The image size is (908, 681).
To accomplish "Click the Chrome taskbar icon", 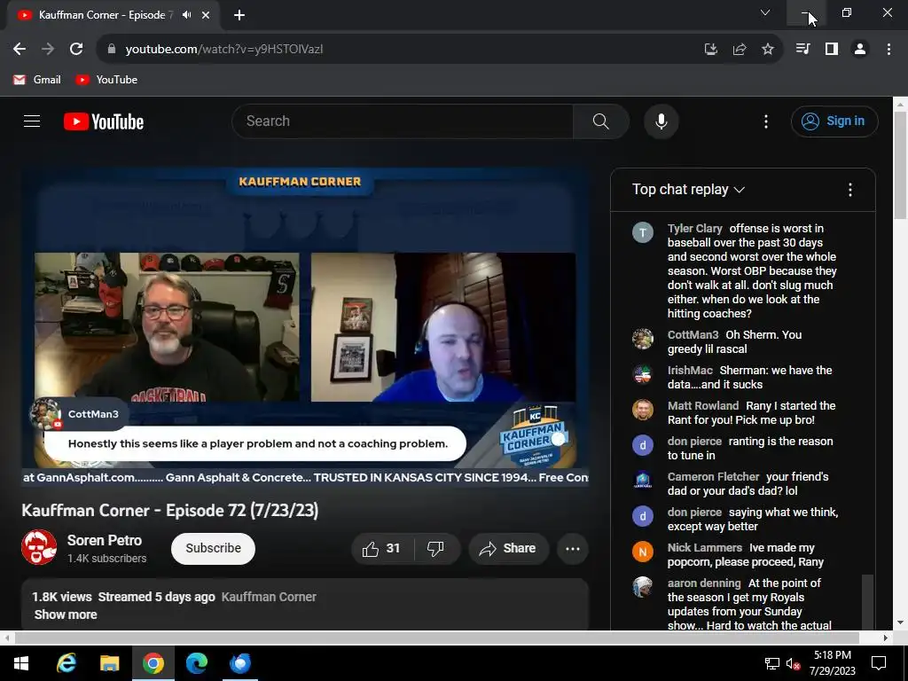I will tap(153, 663).
